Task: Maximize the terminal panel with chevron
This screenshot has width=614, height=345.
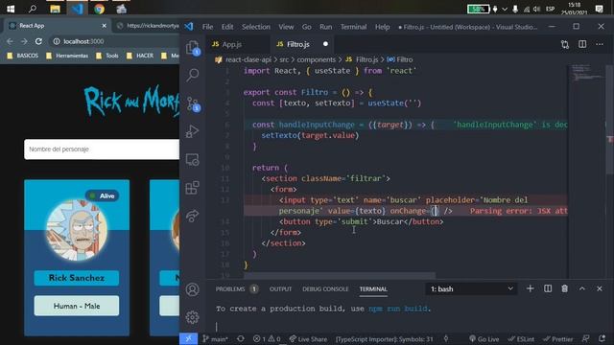Action: [582, 288]
